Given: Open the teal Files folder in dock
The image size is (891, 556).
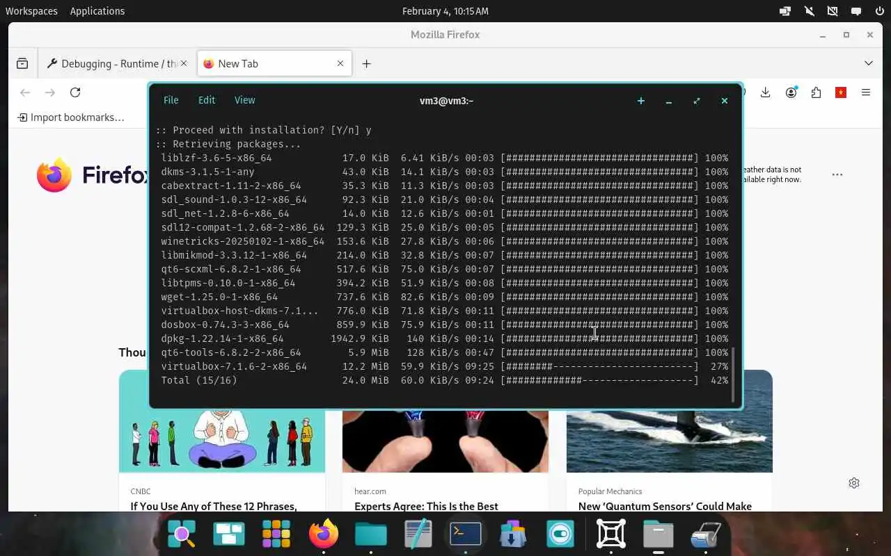Looking at the screenshot, I should click(x=371, y=534).
